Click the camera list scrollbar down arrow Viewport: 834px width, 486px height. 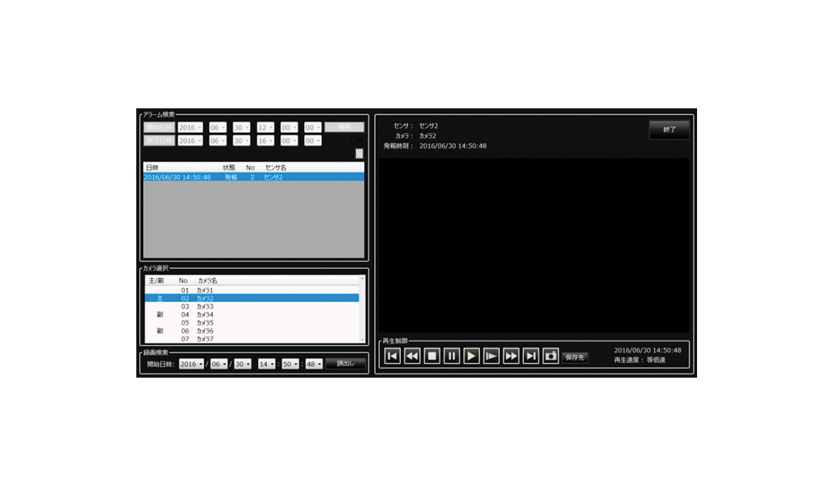point(361,340)
